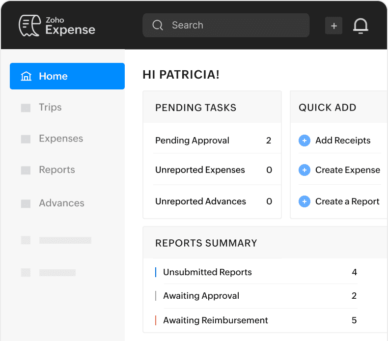
Task: Open the notifications bell icon
Action: click(360, 26)
